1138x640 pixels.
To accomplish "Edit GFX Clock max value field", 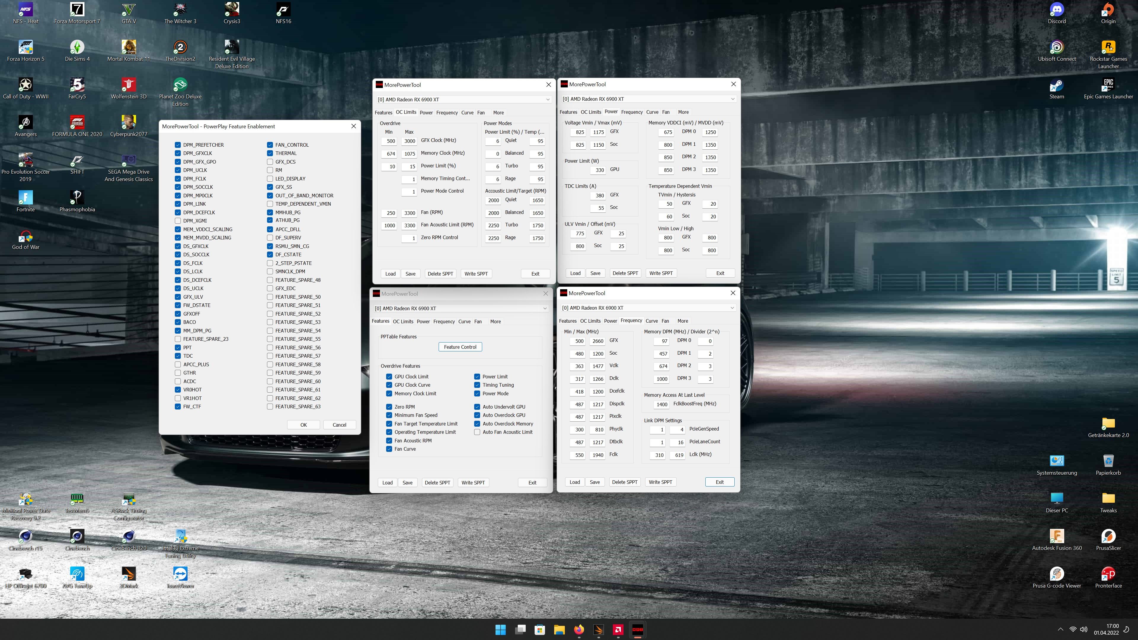I will tap(409, 141).
